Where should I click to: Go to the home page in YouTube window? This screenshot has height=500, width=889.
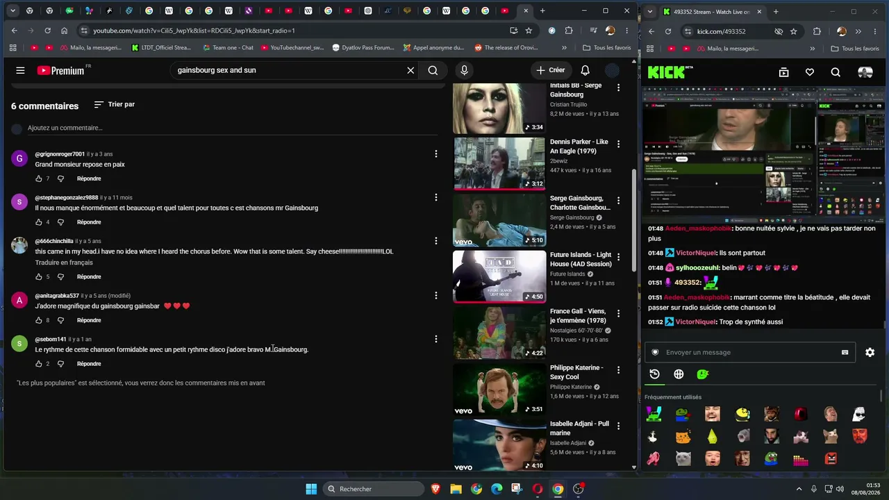(x=64, y=31)
